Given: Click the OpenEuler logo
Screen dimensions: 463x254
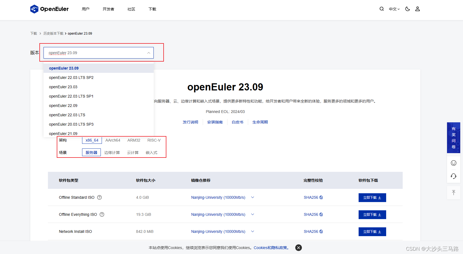Looking at the screenshot, I should click(x=49, y=9).
